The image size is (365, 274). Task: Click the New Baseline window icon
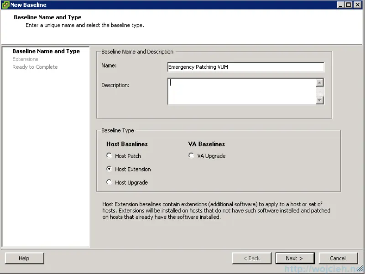(x=5, y=5)
